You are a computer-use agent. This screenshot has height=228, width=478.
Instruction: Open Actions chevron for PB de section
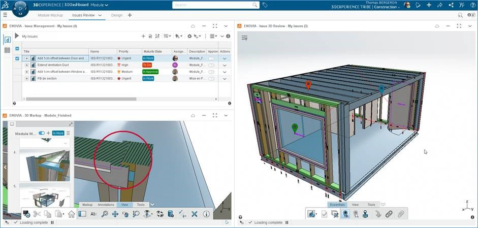tap(225, 79)
